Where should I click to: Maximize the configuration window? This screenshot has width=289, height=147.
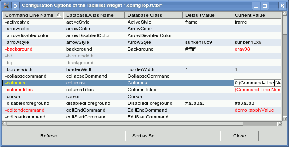tap(265, 6)
